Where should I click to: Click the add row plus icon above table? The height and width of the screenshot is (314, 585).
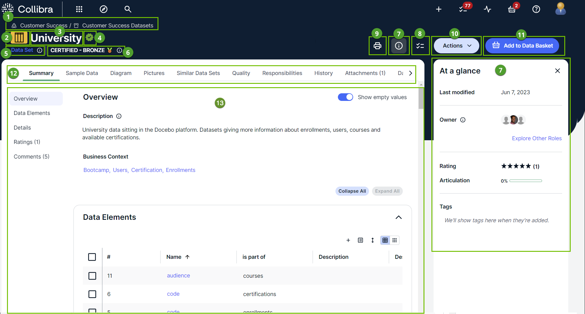coord(348,240)
